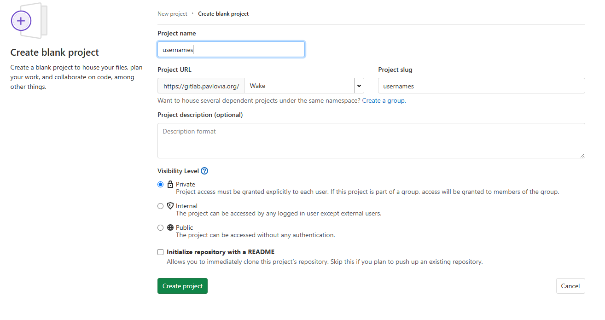Focus the Project name field
Image resolution: width=605 pixels, height=320 pixels.
pyautogui.click(x=231, y=49)
